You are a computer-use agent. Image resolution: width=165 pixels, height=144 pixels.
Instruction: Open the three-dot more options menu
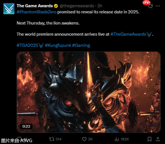158,6
